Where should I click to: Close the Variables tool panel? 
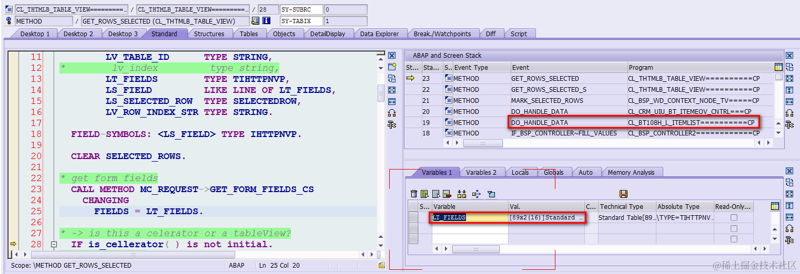click(789, 171)
